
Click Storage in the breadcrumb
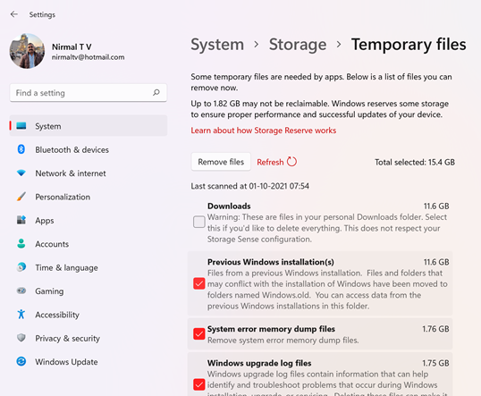click(x=298, y=45)
